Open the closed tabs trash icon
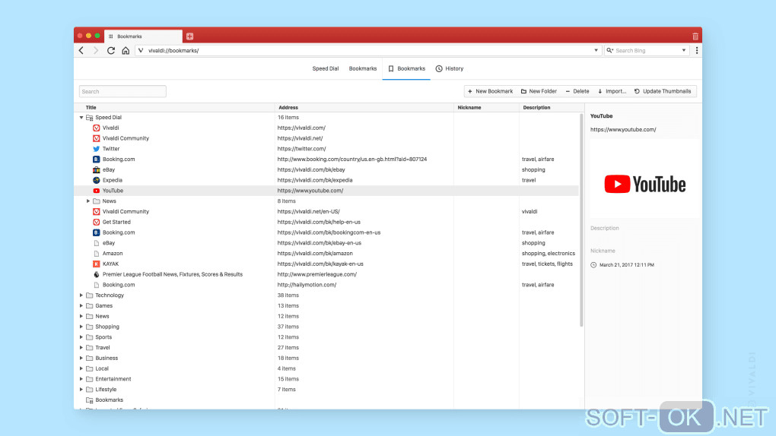This screenshot has width=776, height=436. click(695, 36)
